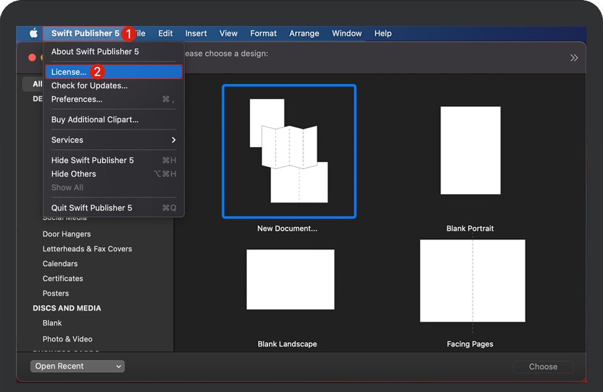Expand the Services submenu
Image resolution: width=603 pixels, height=392 pixels.
(113, 140)
